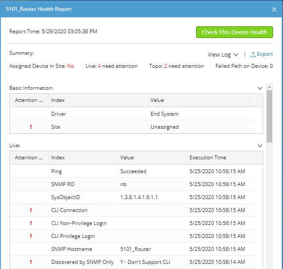The image size is (283, 269).
Task: Click the Succeeded value
Action: 133,171
